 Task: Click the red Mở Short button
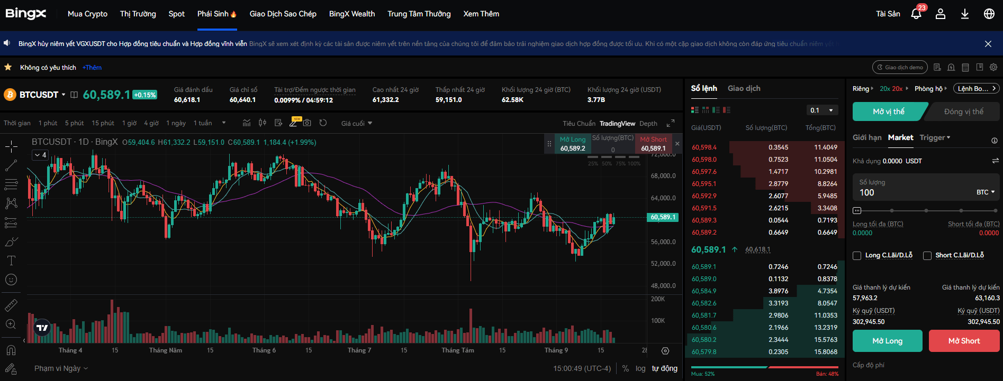tap(964, 341)
